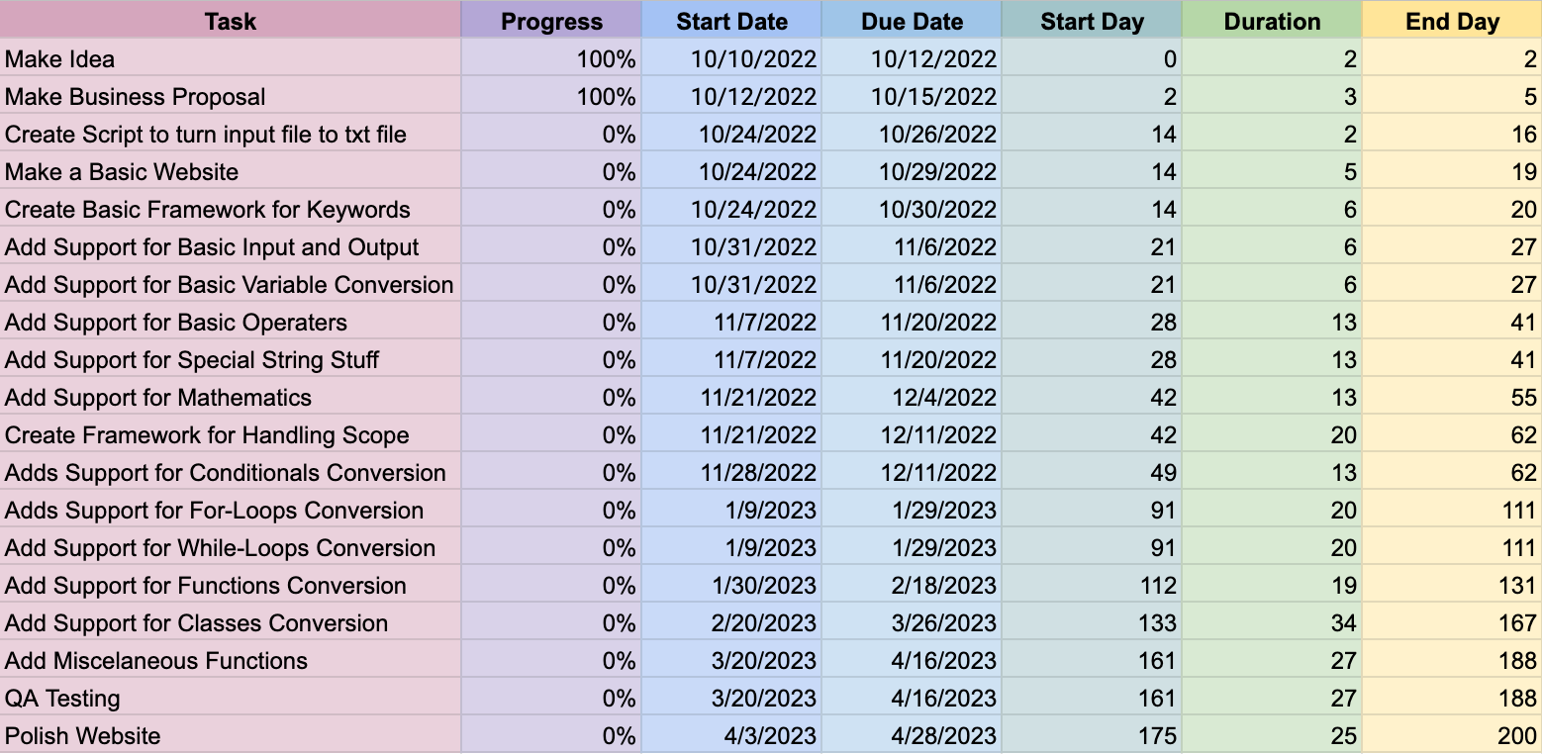Viewport: 1542px width, 754px height.
Task: Click the Add Miscelaneous Functions task cell
Action: [231, 661]
